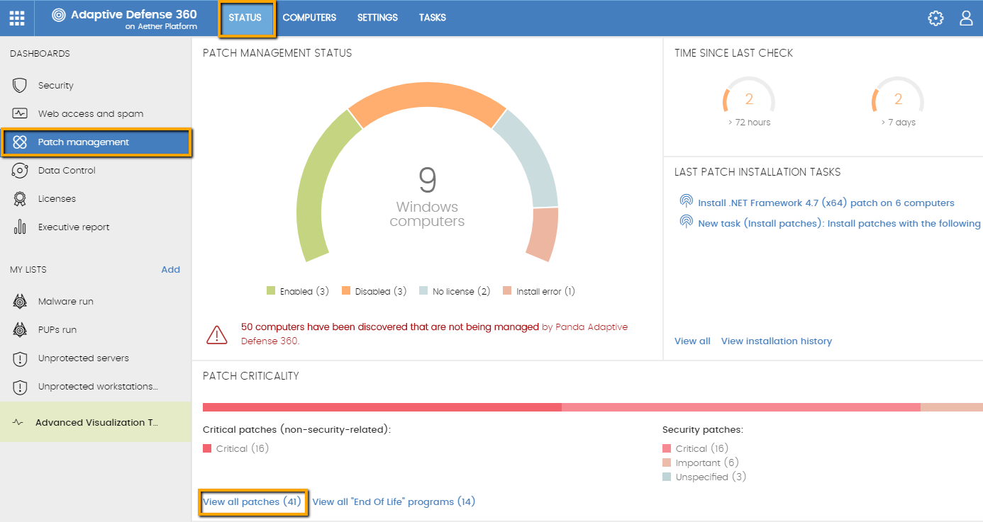Open New task (Install patches) link
983x522 pixels.
coord(840,224)
